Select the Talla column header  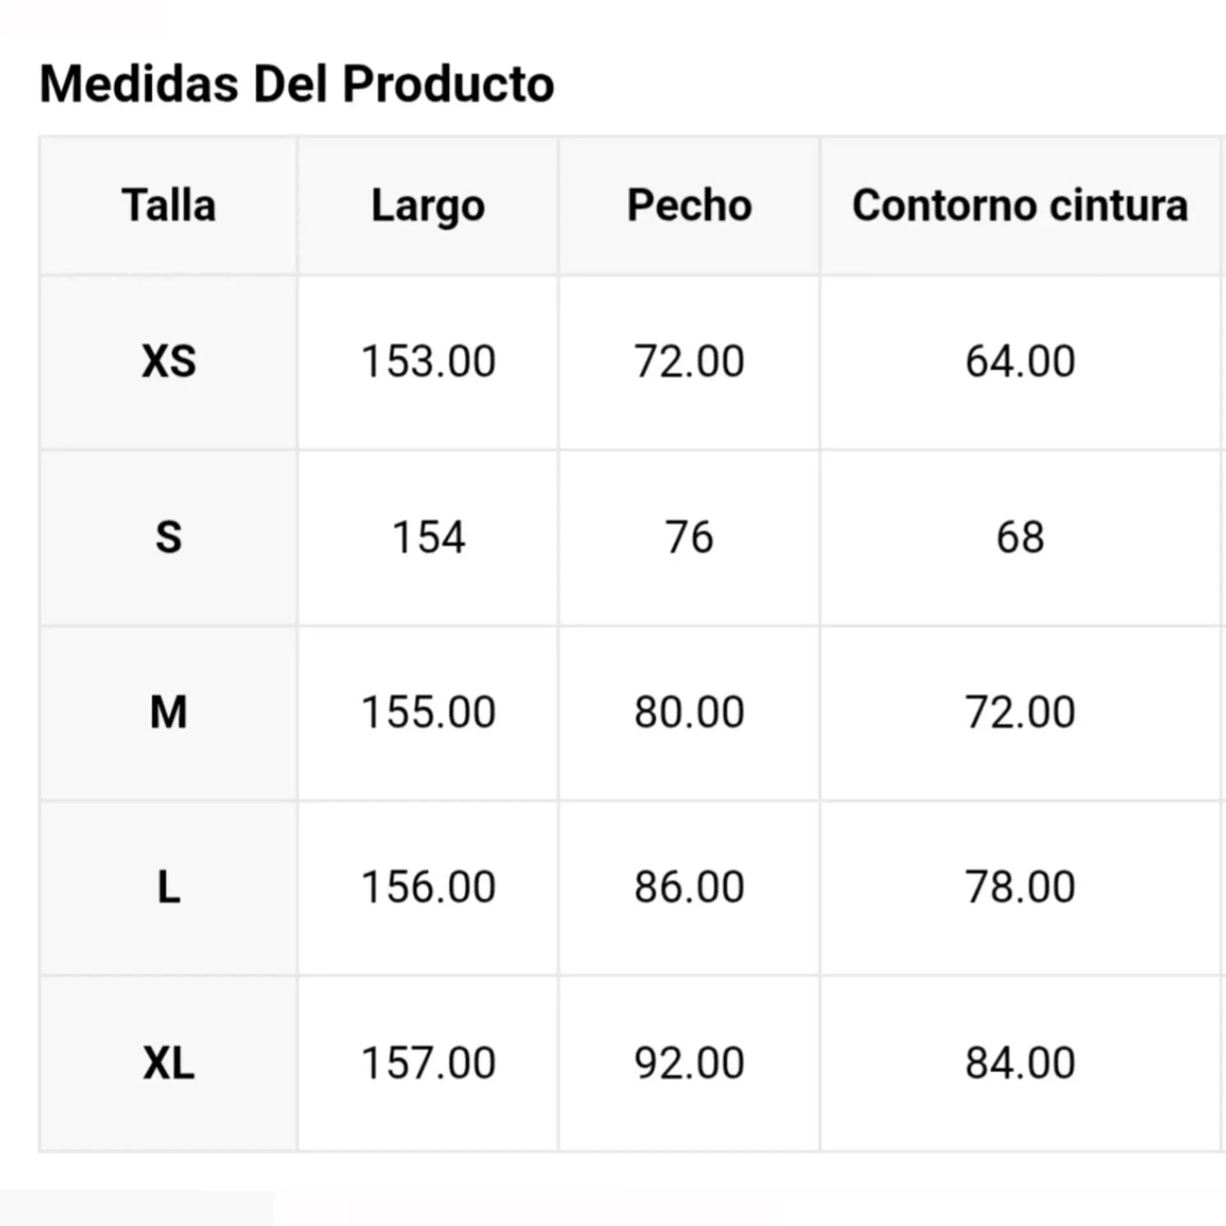point(169,206)
